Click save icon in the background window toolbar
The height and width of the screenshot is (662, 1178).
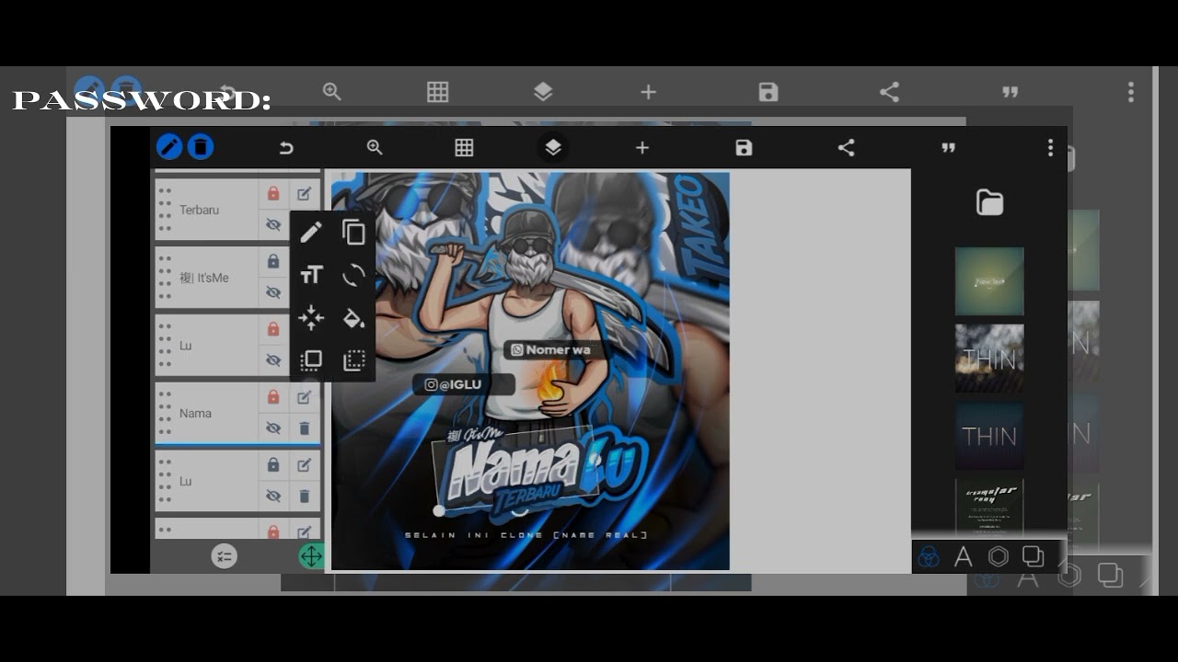(768, 91)
